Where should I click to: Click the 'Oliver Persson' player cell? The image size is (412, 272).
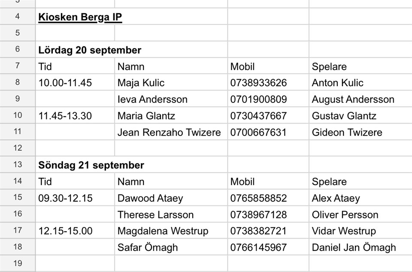[x=345, y=215]
